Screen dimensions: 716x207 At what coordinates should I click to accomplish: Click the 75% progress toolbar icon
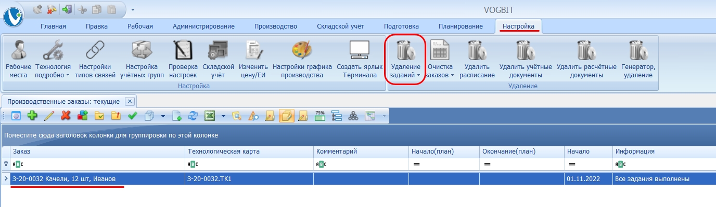coord(320,116)
